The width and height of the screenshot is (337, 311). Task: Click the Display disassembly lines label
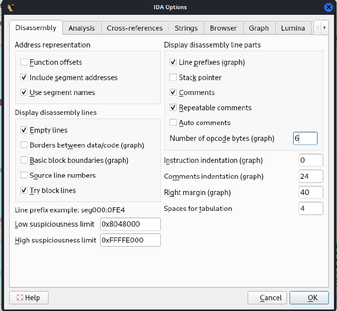click(56, 113)
